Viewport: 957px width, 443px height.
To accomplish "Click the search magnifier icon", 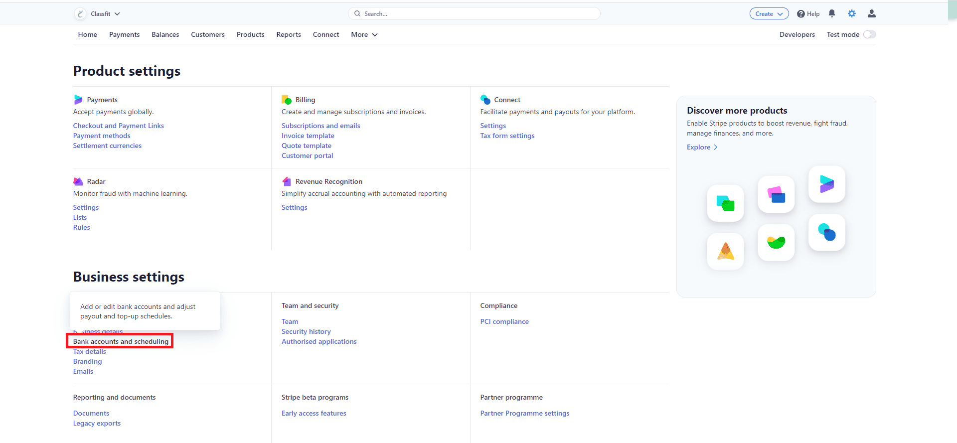I will pyautogui.click(x=357, y=14).
